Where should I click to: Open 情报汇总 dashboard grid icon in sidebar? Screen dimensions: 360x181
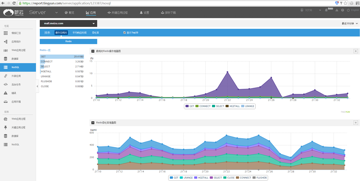[x=6, y=33]
